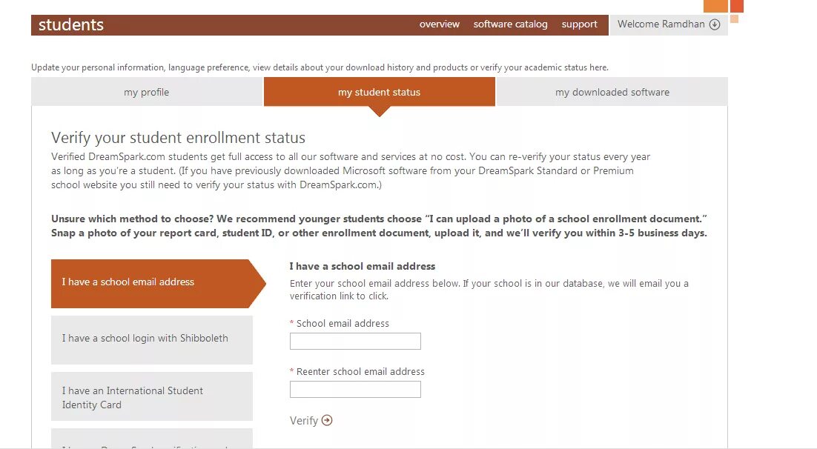Image resolution: width=817 pixels, height=449 pixels.
Task: Click the orange squares logo in top corner
Action: click(x=724, y=9)
